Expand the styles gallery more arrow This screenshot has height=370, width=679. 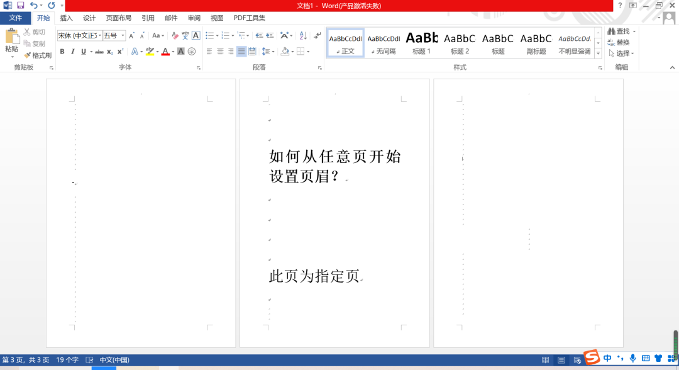pyautogui.click(x=597, y=53)
